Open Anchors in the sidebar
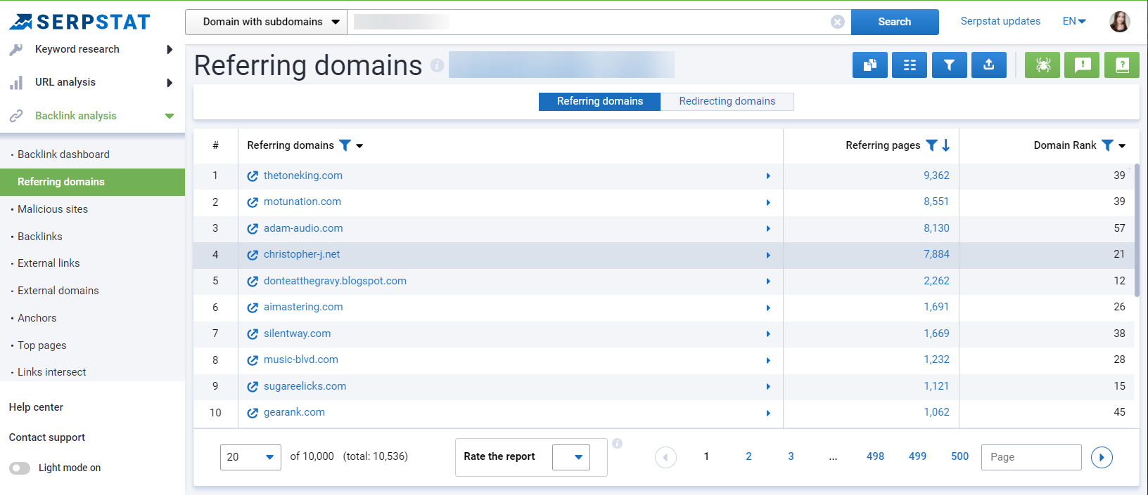Screen dimensions: 1148x495 click(37, 318)
